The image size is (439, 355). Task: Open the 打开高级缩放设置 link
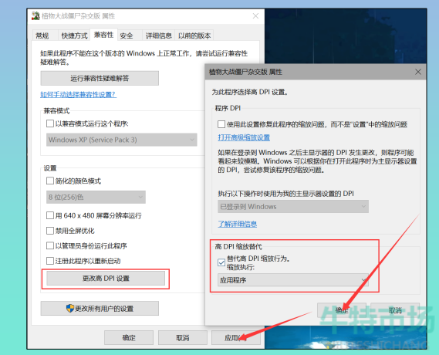(x=244, y=137)
